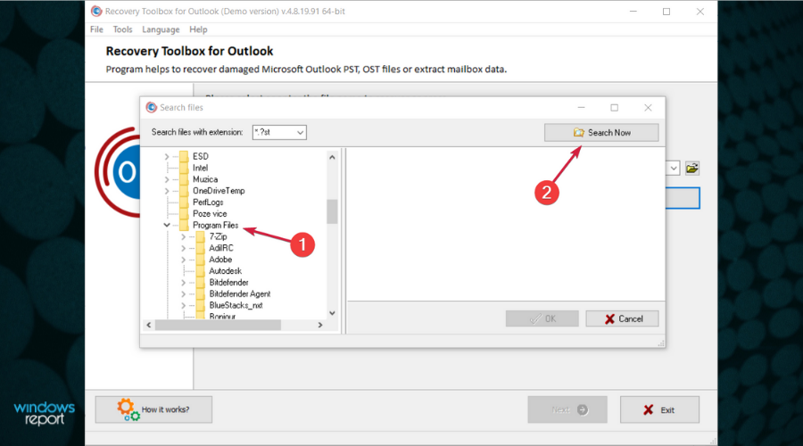Click the Program Files folder icon
The height and width of the screenshot is (446, 803).
185,226
